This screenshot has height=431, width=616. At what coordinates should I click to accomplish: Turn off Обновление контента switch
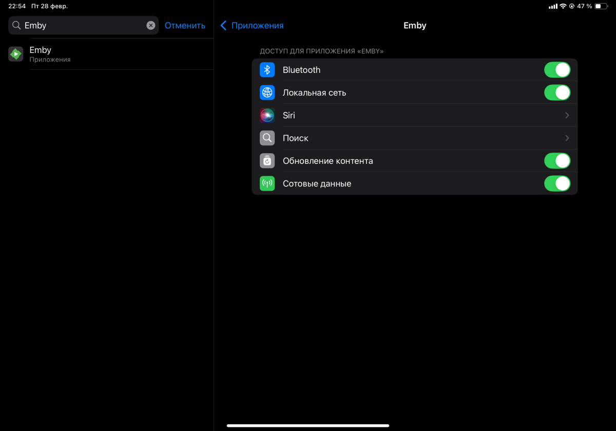tap(557, 161)
